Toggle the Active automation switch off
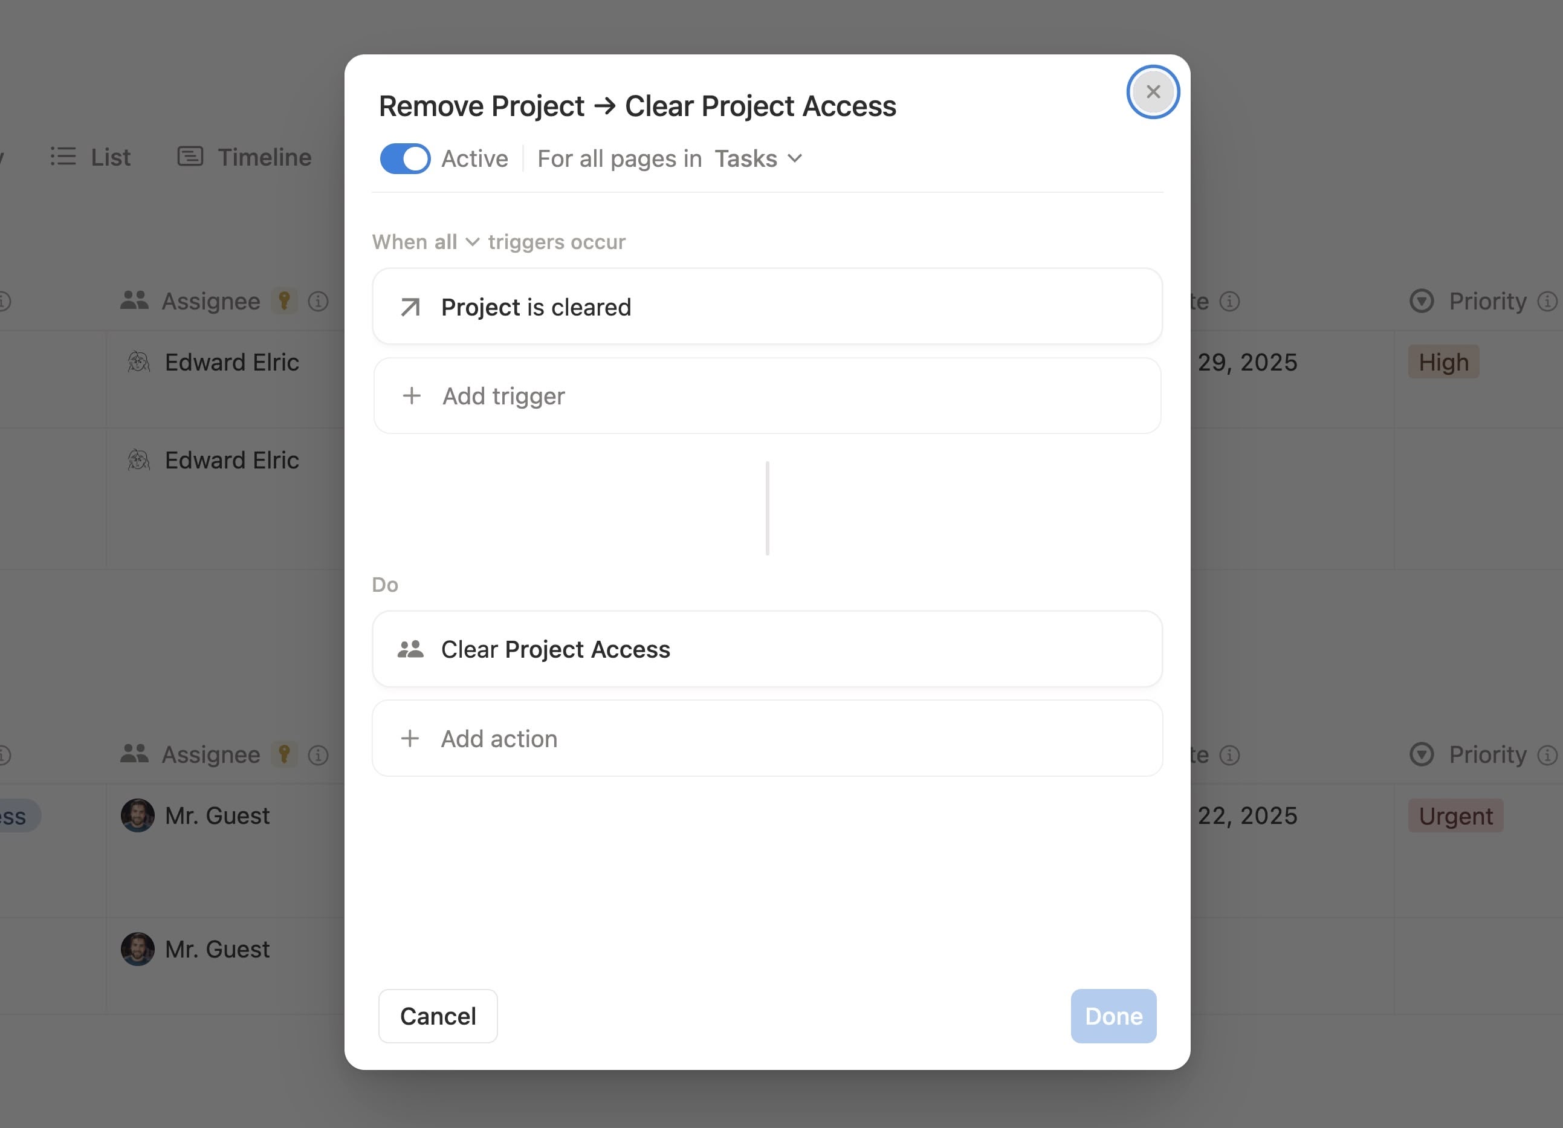 pos(405,158)
